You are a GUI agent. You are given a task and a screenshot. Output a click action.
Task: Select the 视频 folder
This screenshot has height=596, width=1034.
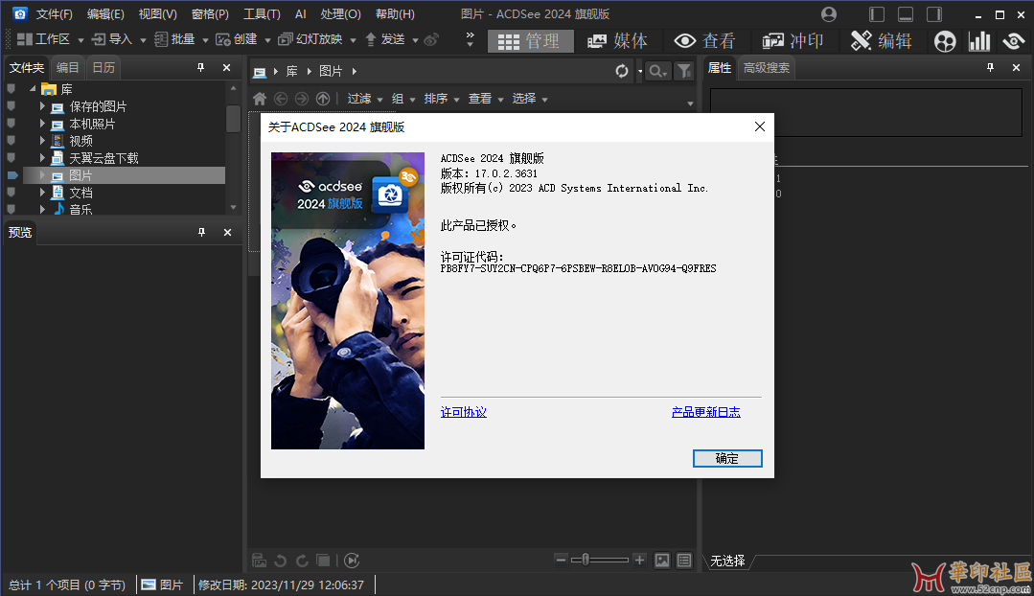click(x=81, y=141)
